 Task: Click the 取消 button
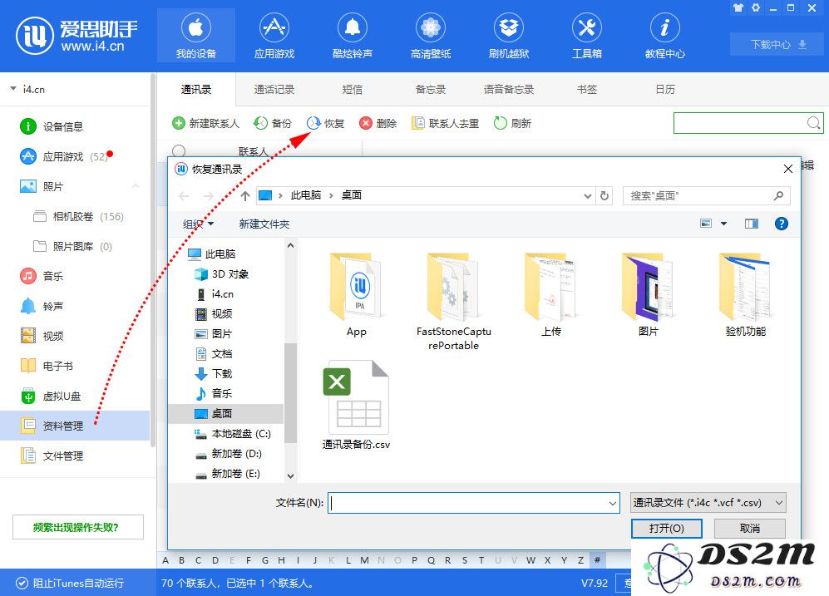(x=750, y=528)
